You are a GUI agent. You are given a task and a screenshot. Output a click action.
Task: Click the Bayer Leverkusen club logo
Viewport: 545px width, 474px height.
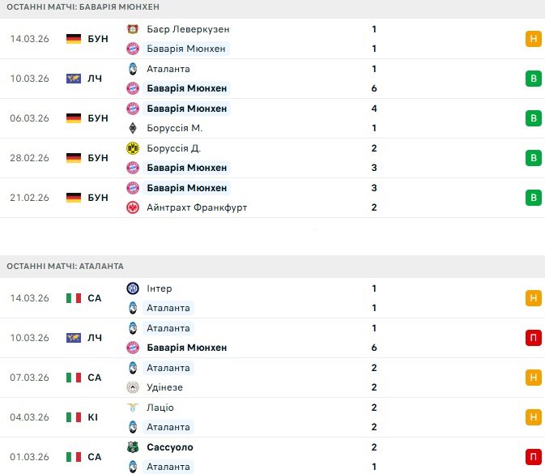tap(133, 29)
